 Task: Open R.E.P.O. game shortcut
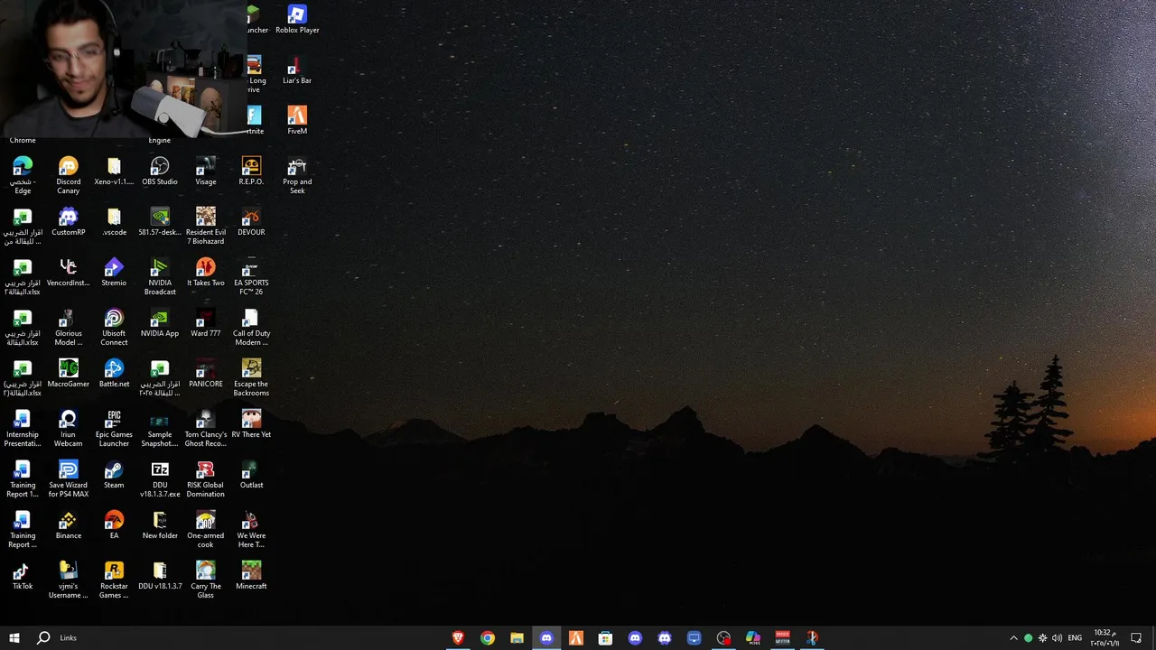click(251, 171)
